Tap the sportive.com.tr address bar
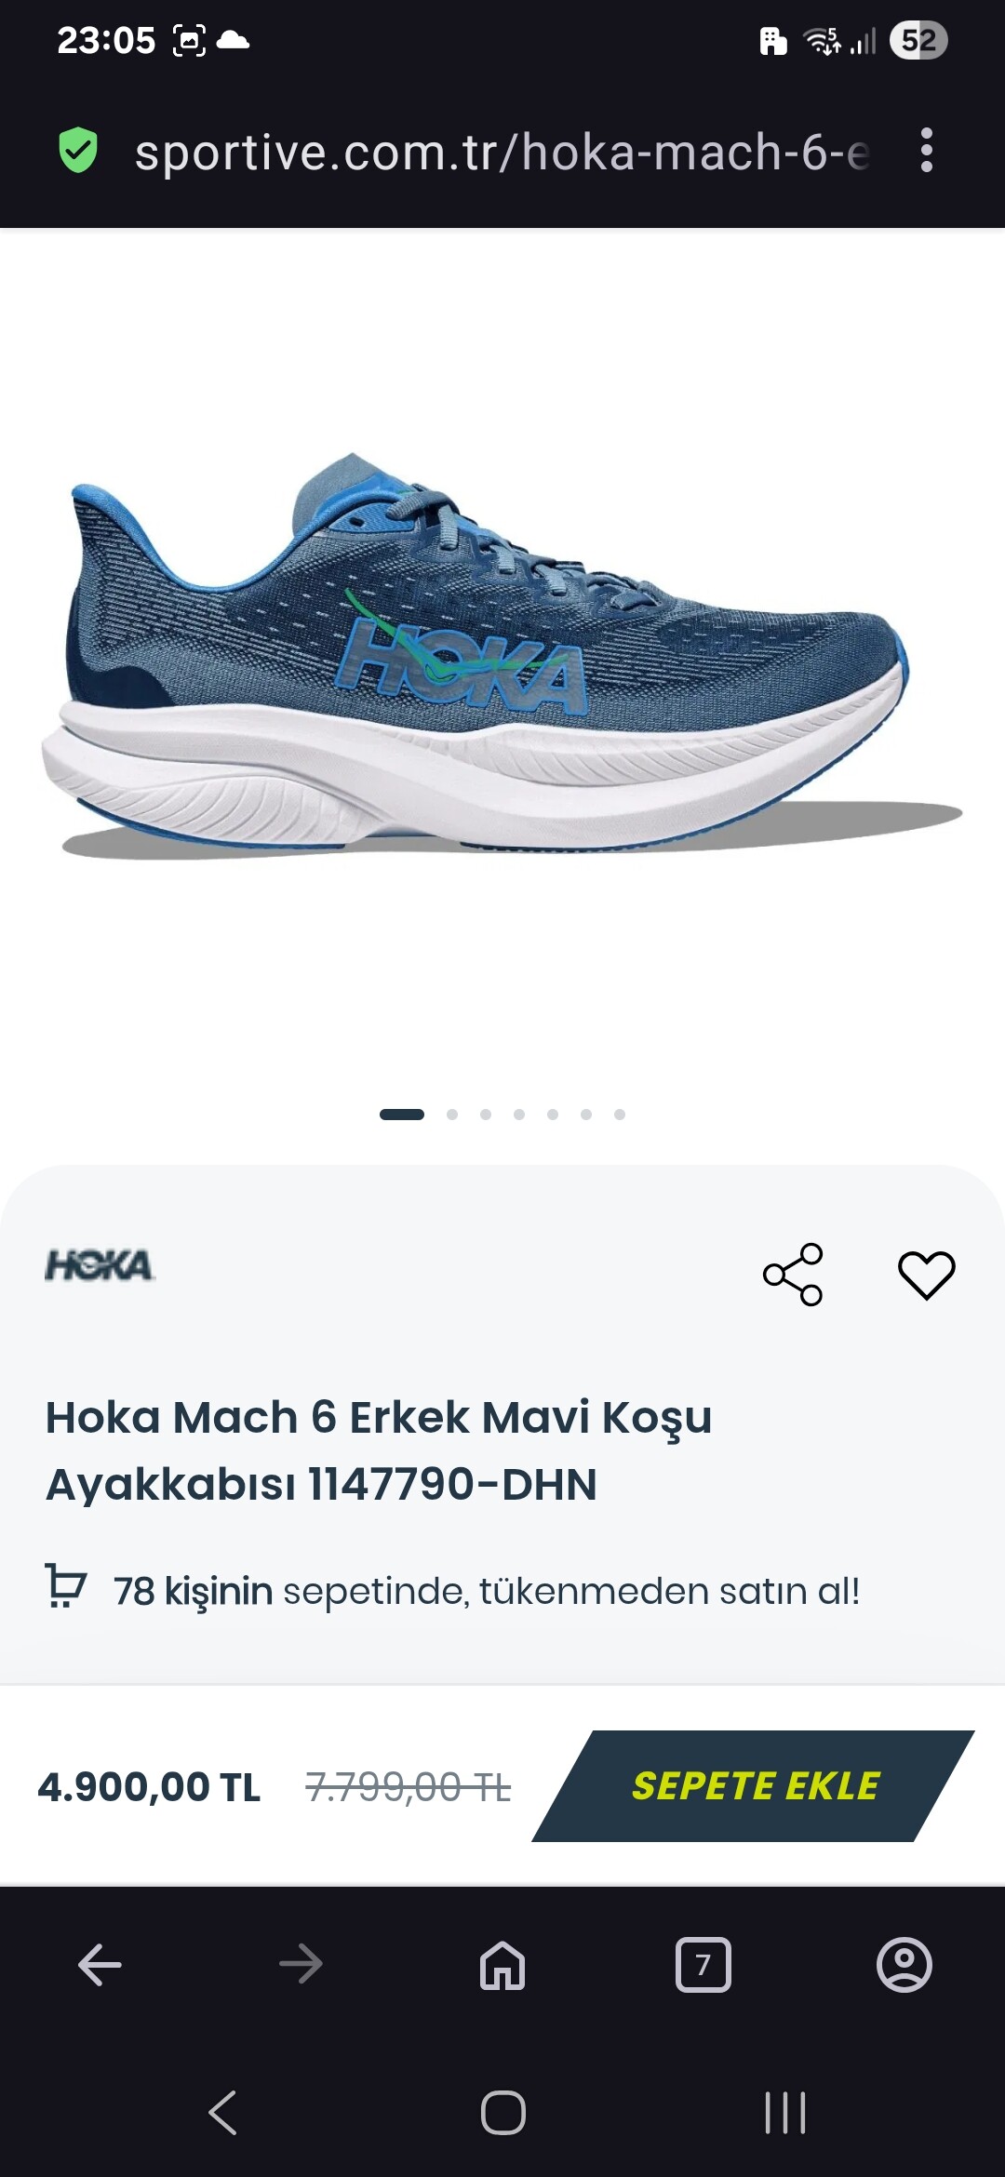This screenshot has width=1005, height=2177. tap(502, 152)
